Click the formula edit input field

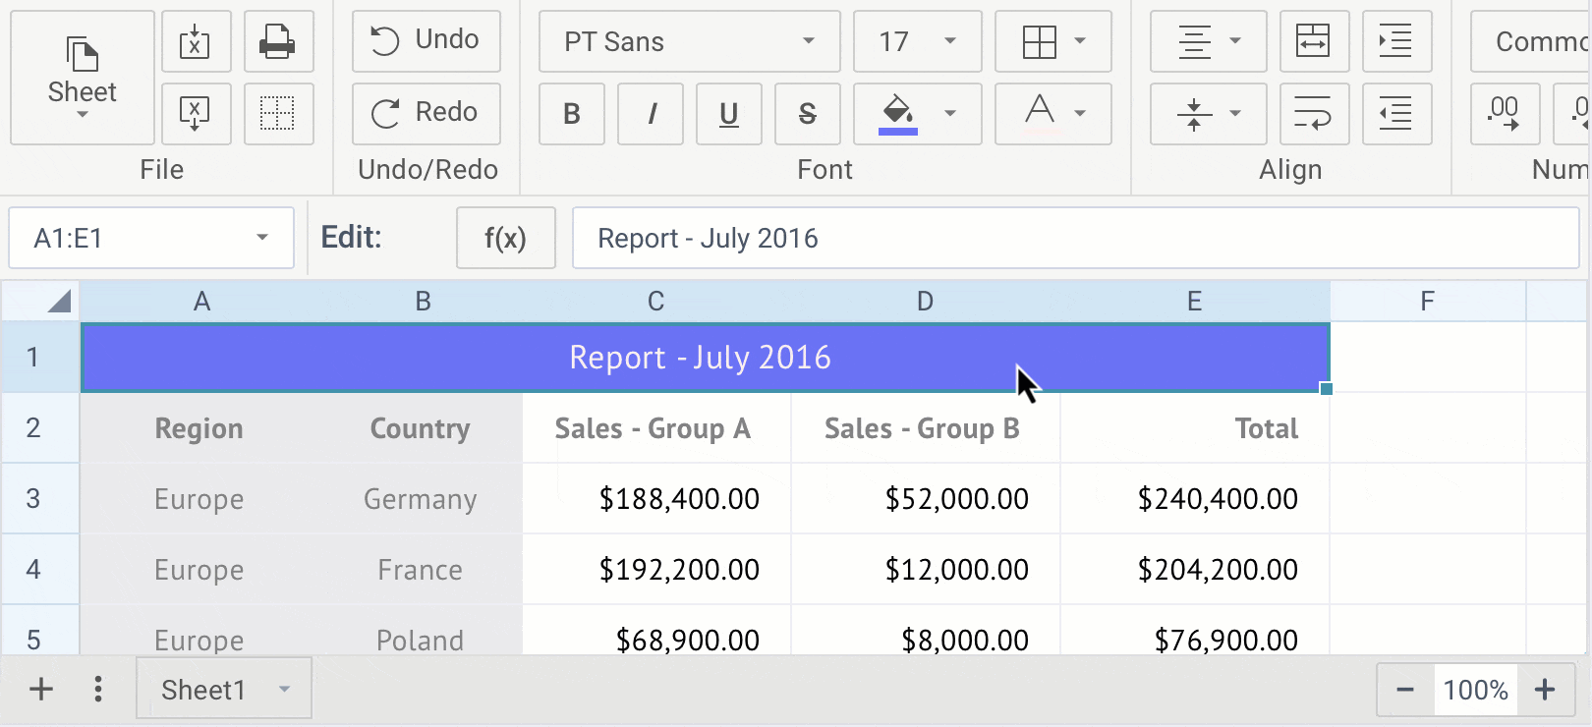click(x=1075, y=238)
